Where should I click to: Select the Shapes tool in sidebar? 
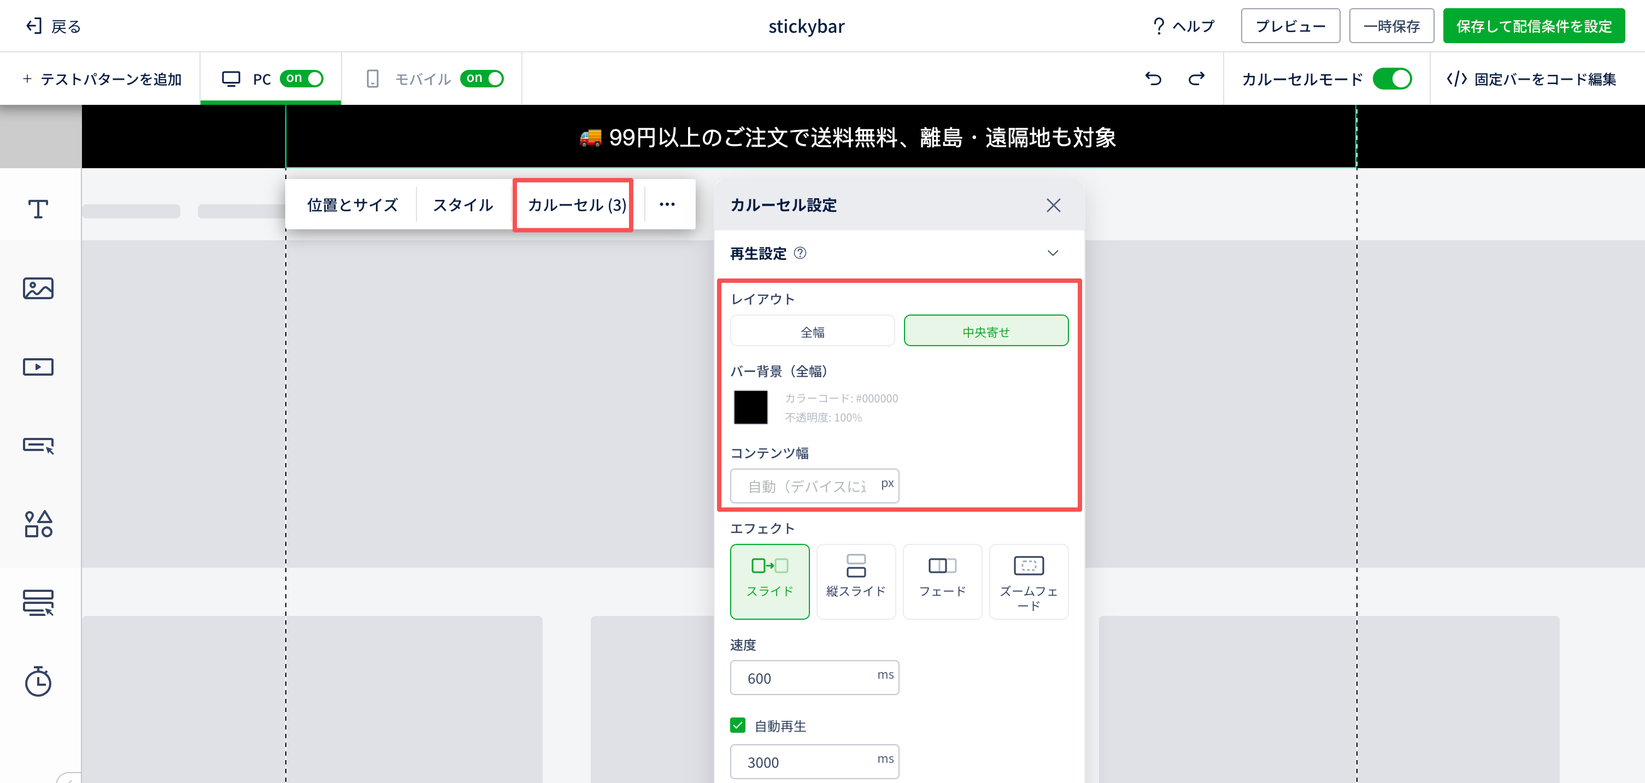(38, 524)
